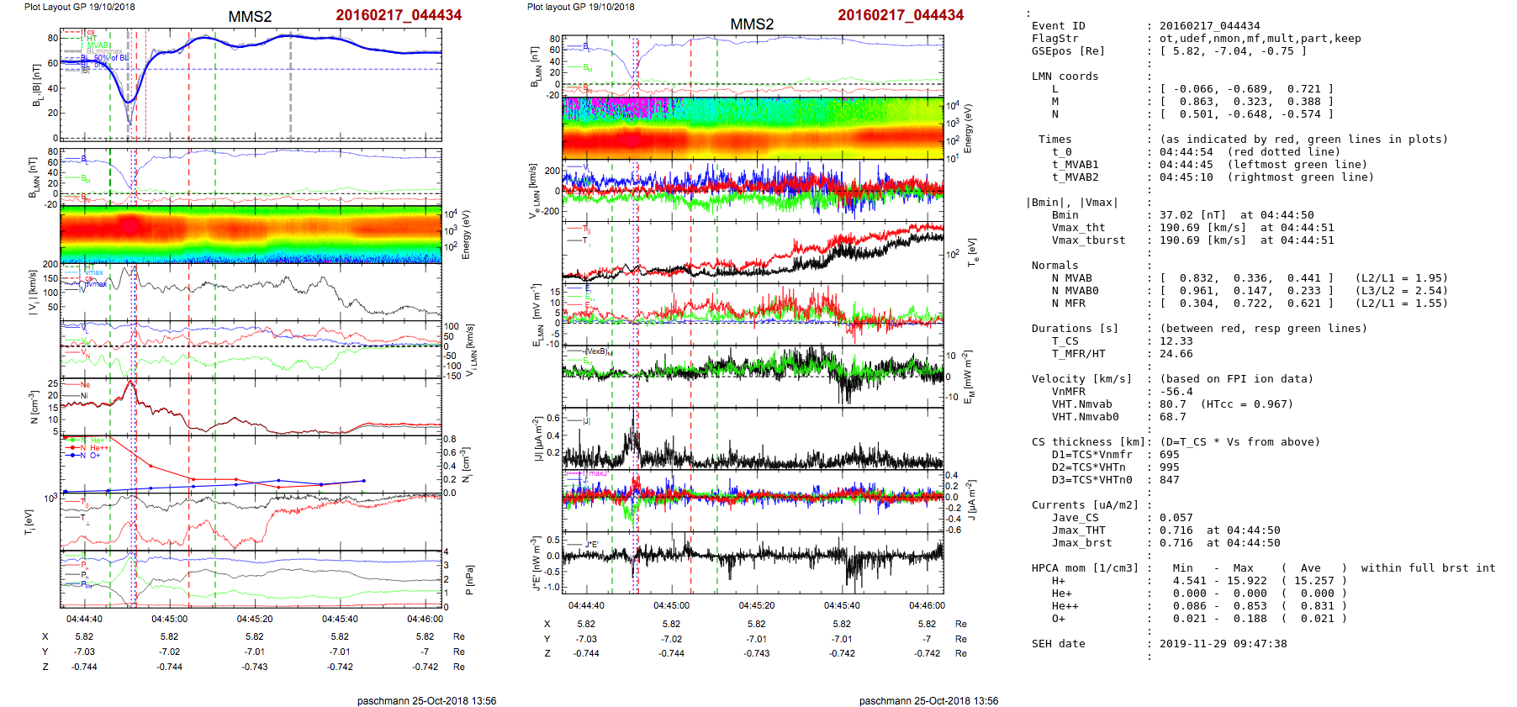Click the |J| legend in current density panel
1517x707 pixels.
coord(586,421)
